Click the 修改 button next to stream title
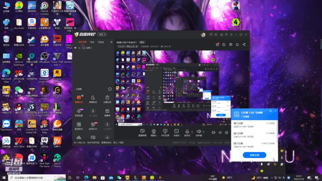 tap(142, 42)
